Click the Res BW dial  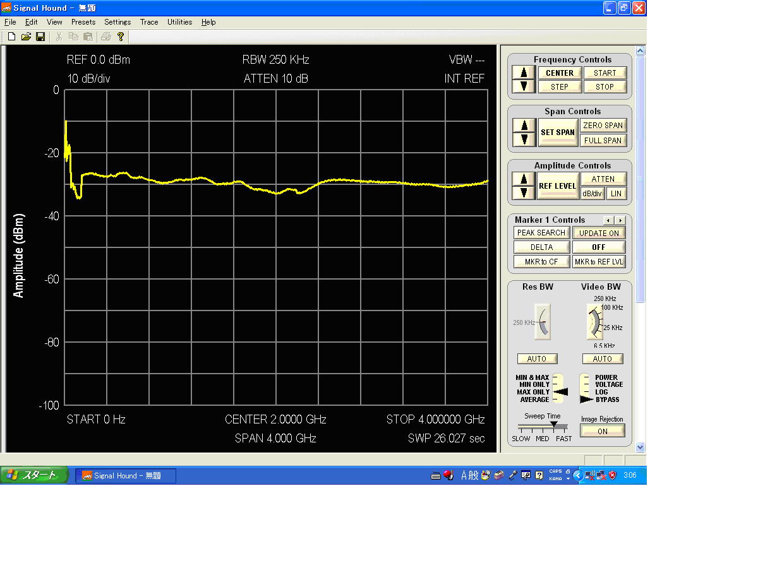542,322
